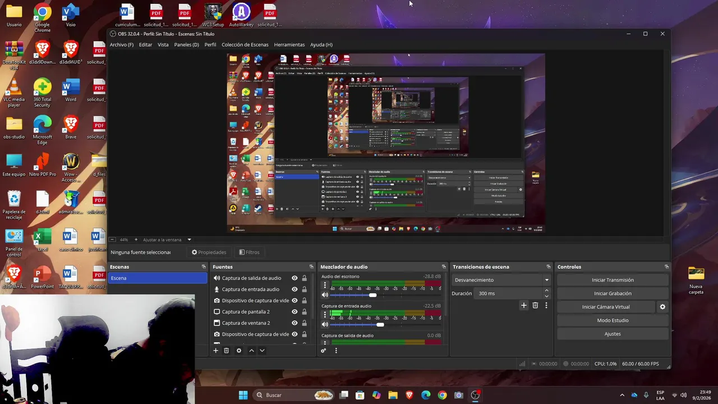Move source up using the Fuentes up arrow
The image size is (718, 404).
point(251,351)
